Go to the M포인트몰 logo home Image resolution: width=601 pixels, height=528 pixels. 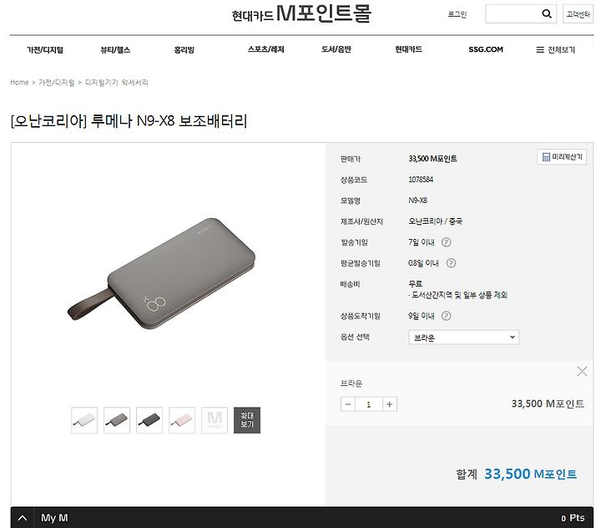(x=301, y=14)
